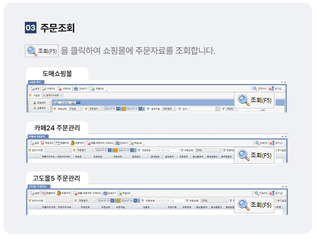Click small 조회(F5) magnifier in 고도몰5 주문관리 toolbar

pos(256,193)
